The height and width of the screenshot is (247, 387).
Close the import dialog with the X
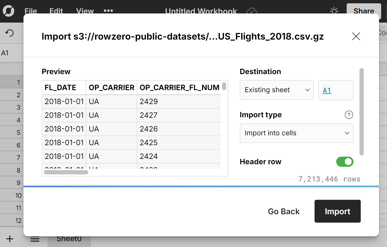click(356, 36)
